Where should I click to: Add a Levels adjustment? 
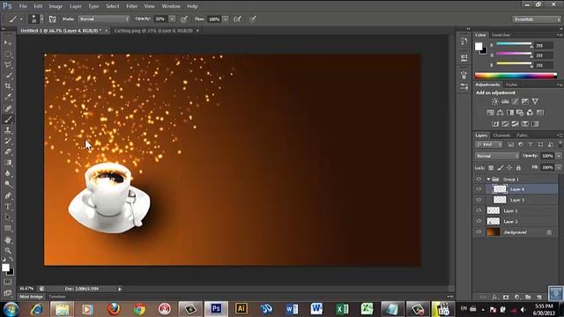pos(505,102)
